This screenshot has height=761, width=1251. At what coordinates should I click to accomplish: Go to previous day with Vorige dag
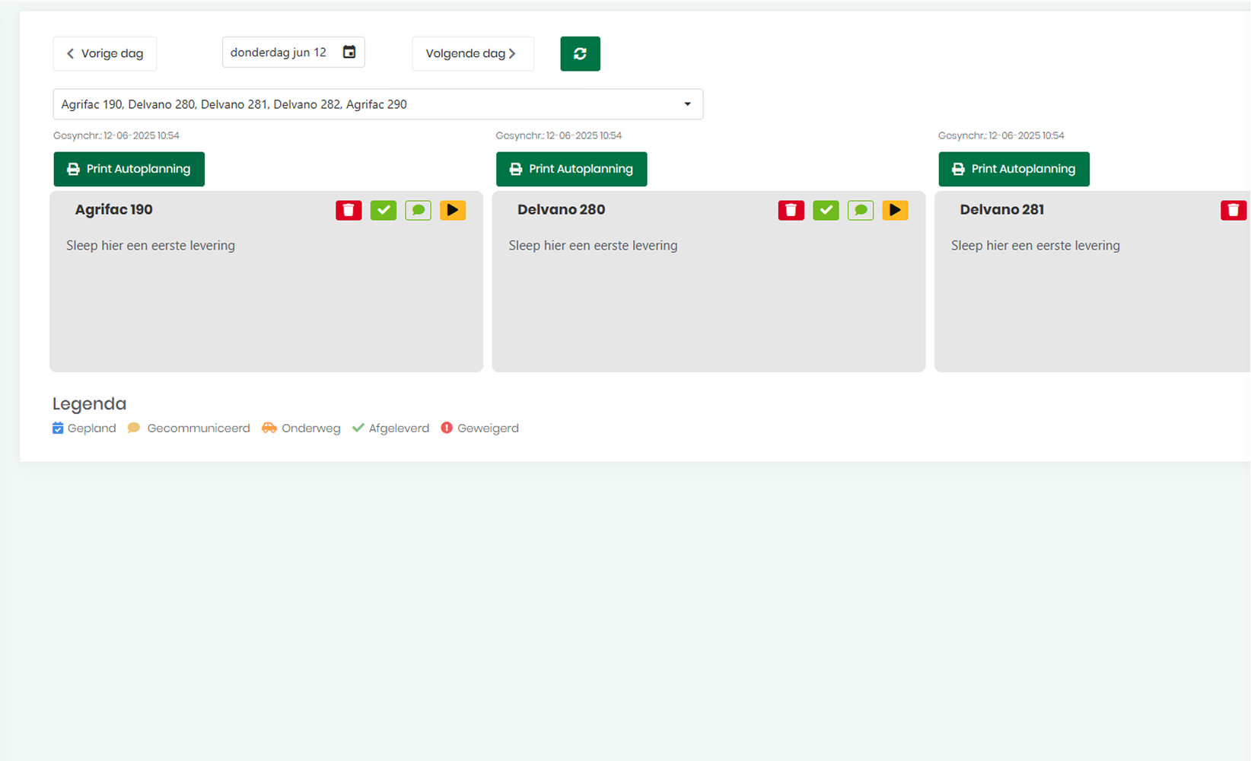(x=105, y=54)
